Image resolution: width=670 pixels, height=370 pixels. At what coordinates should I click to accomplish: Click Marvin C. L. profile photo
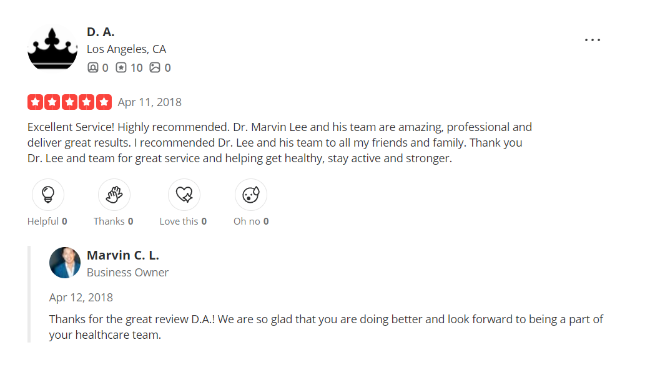65,263
